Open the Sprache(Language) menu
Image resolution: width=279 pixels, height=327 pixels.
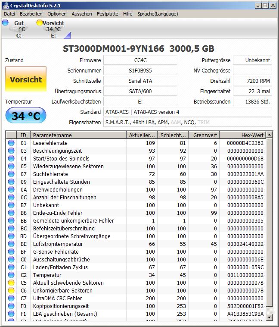pyautogui.click(x=158, y=14)
